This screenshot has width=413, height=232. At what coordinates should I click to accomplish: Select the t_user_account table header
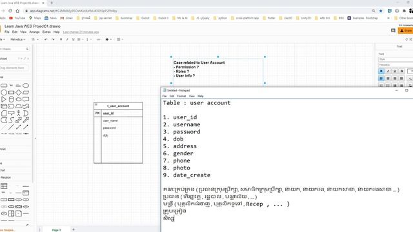coord(118,106)
